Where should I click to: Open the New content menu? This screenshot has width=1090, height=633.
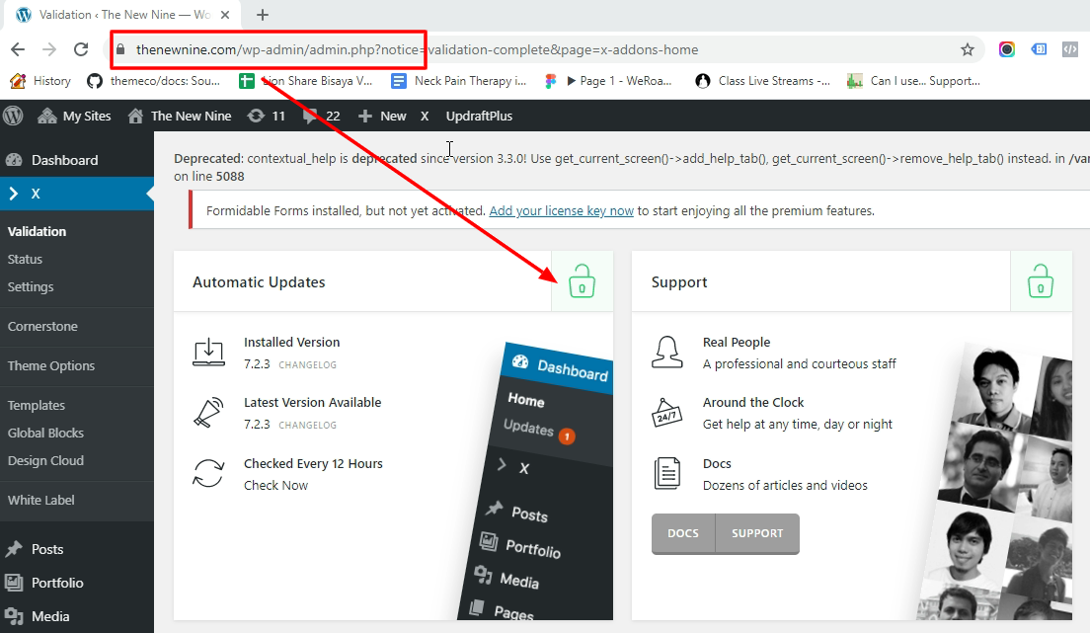click(382, 116)
